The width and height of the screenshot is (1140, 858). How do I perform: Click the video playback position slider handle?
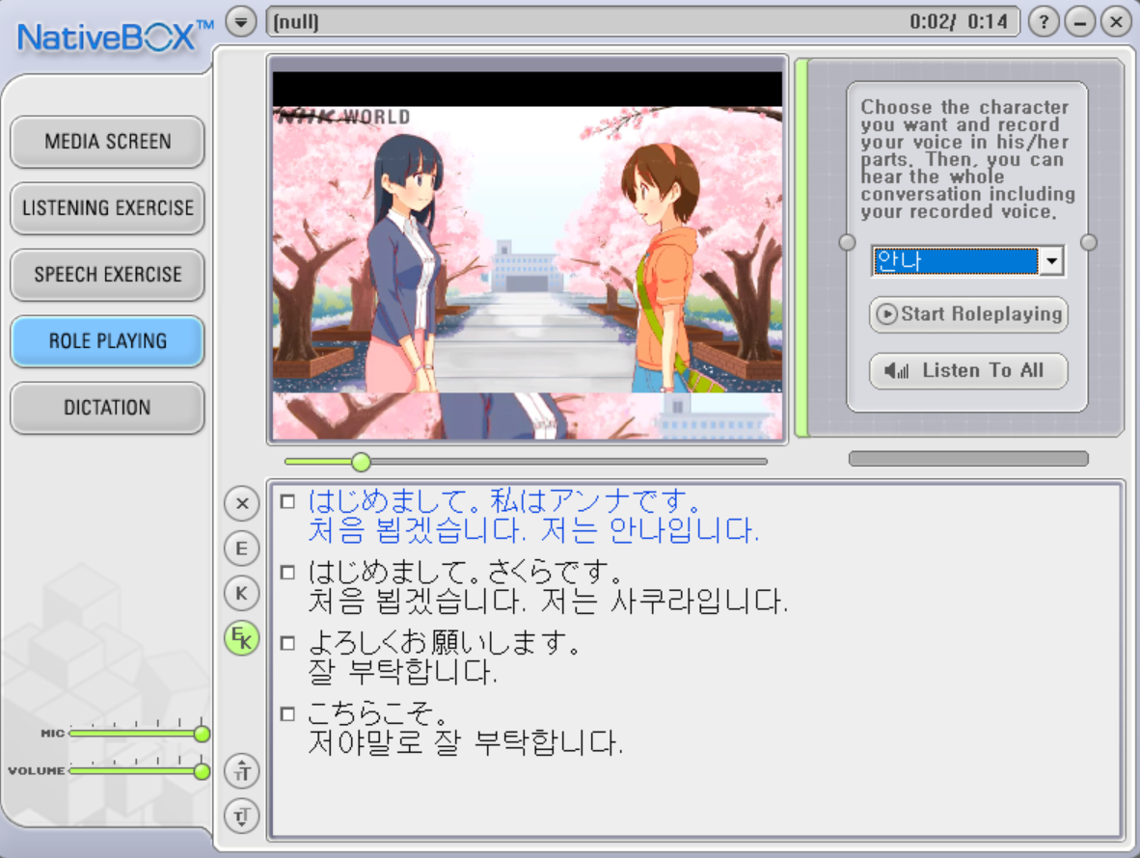pyautogui.click(x=361, y=462)
